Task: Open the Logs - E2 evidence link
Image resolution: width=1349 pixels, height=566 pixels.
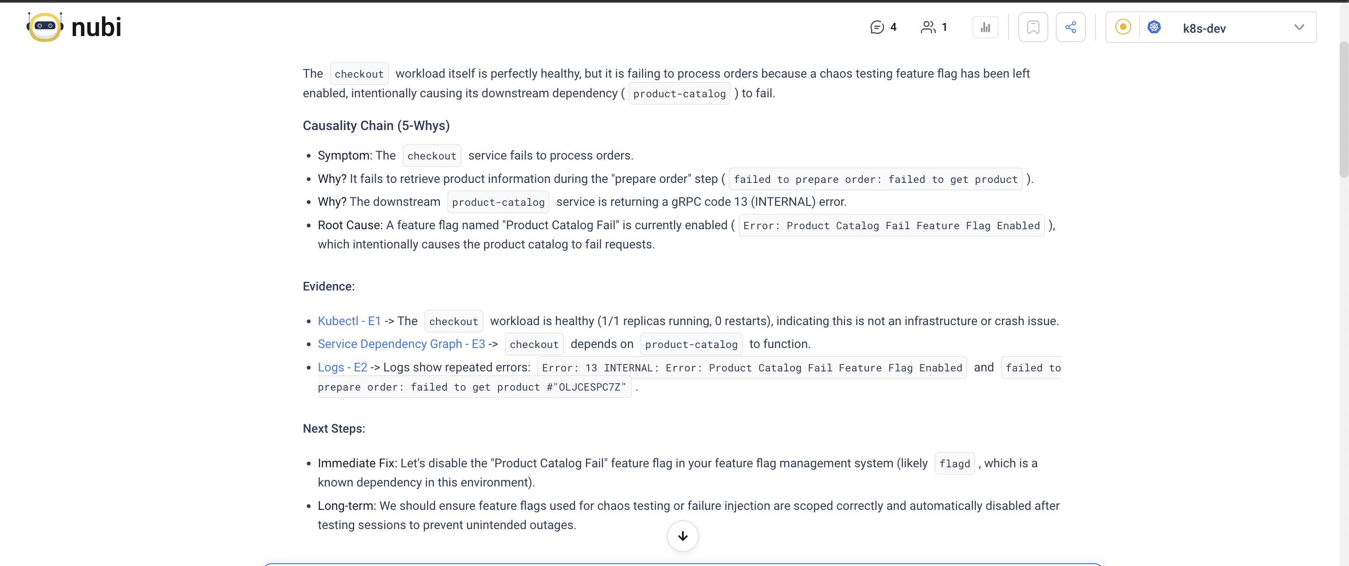Action: 342,367
